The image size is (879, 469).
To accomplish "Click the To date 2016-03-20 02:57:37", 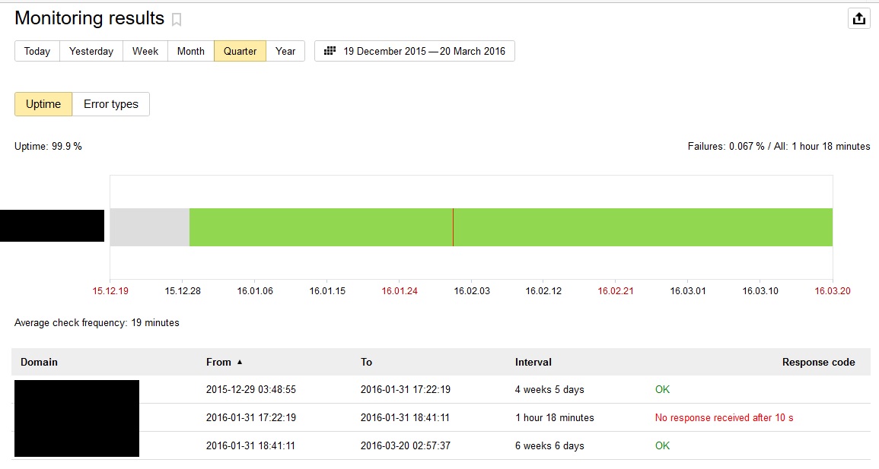I will click(406, 445).
